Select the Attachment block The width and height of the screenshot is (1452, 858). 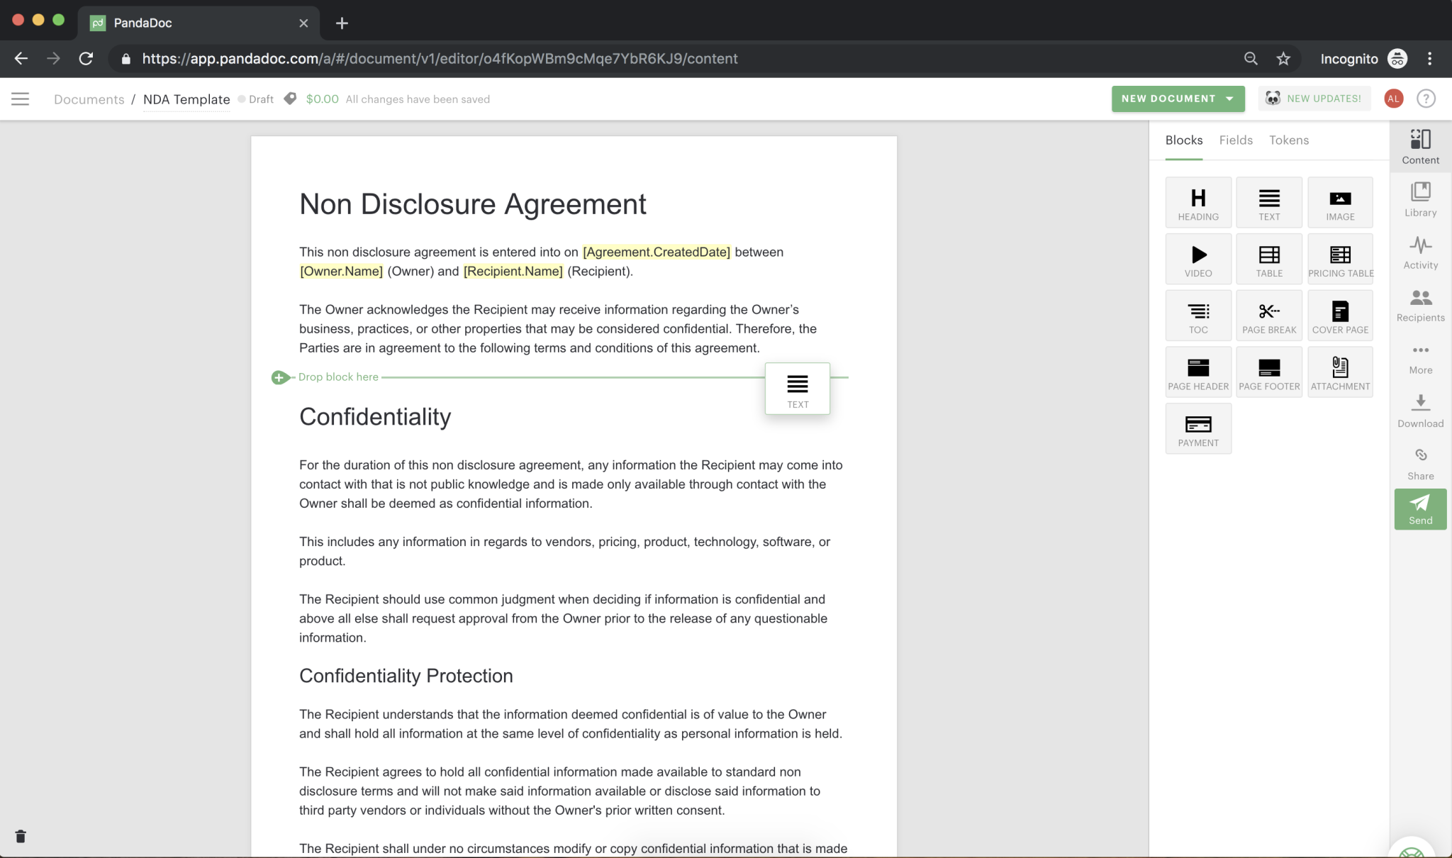(x=1340, y=372)
